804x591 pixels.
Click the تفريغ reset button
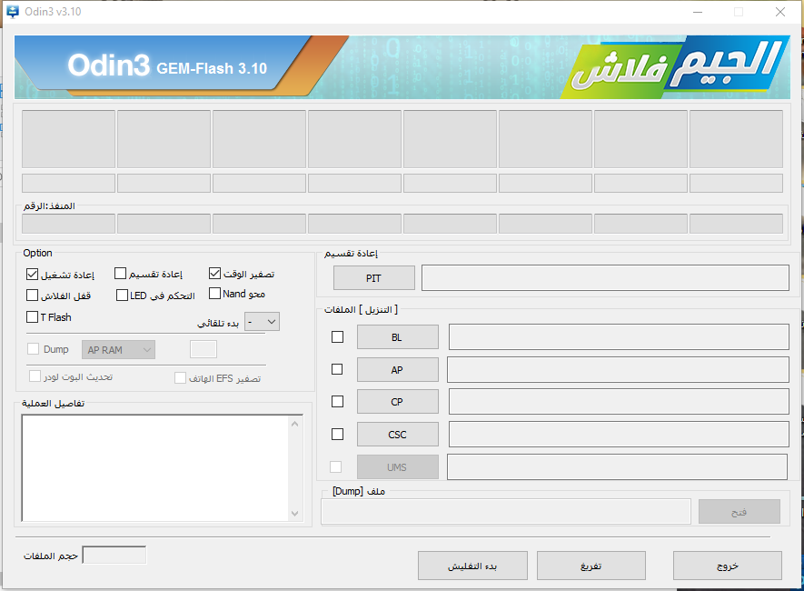coord(591,566)
